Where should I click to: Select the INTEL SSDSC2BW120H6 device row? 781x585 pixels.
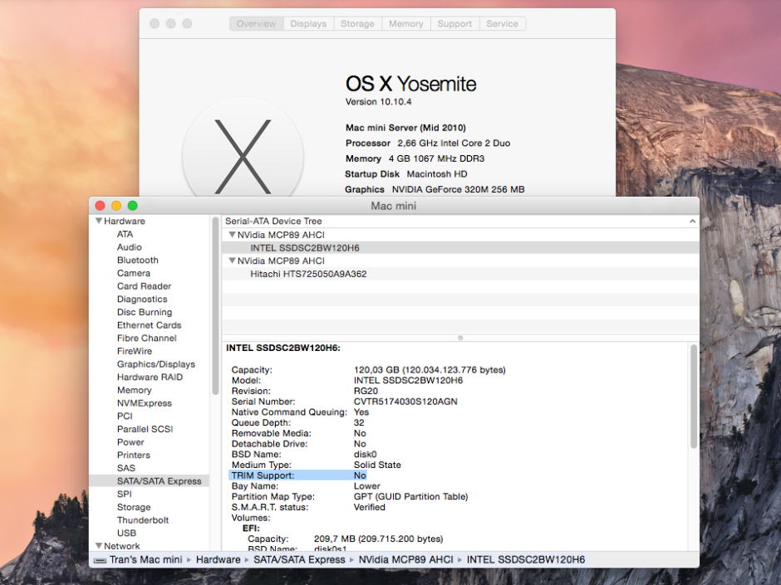460,248
